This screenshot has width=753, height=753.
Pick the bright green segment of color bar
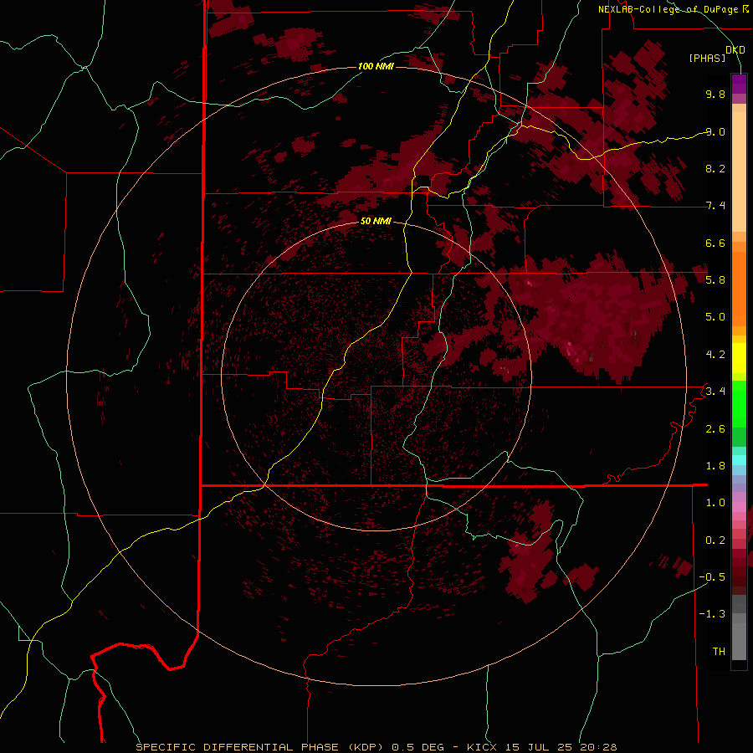739,404
